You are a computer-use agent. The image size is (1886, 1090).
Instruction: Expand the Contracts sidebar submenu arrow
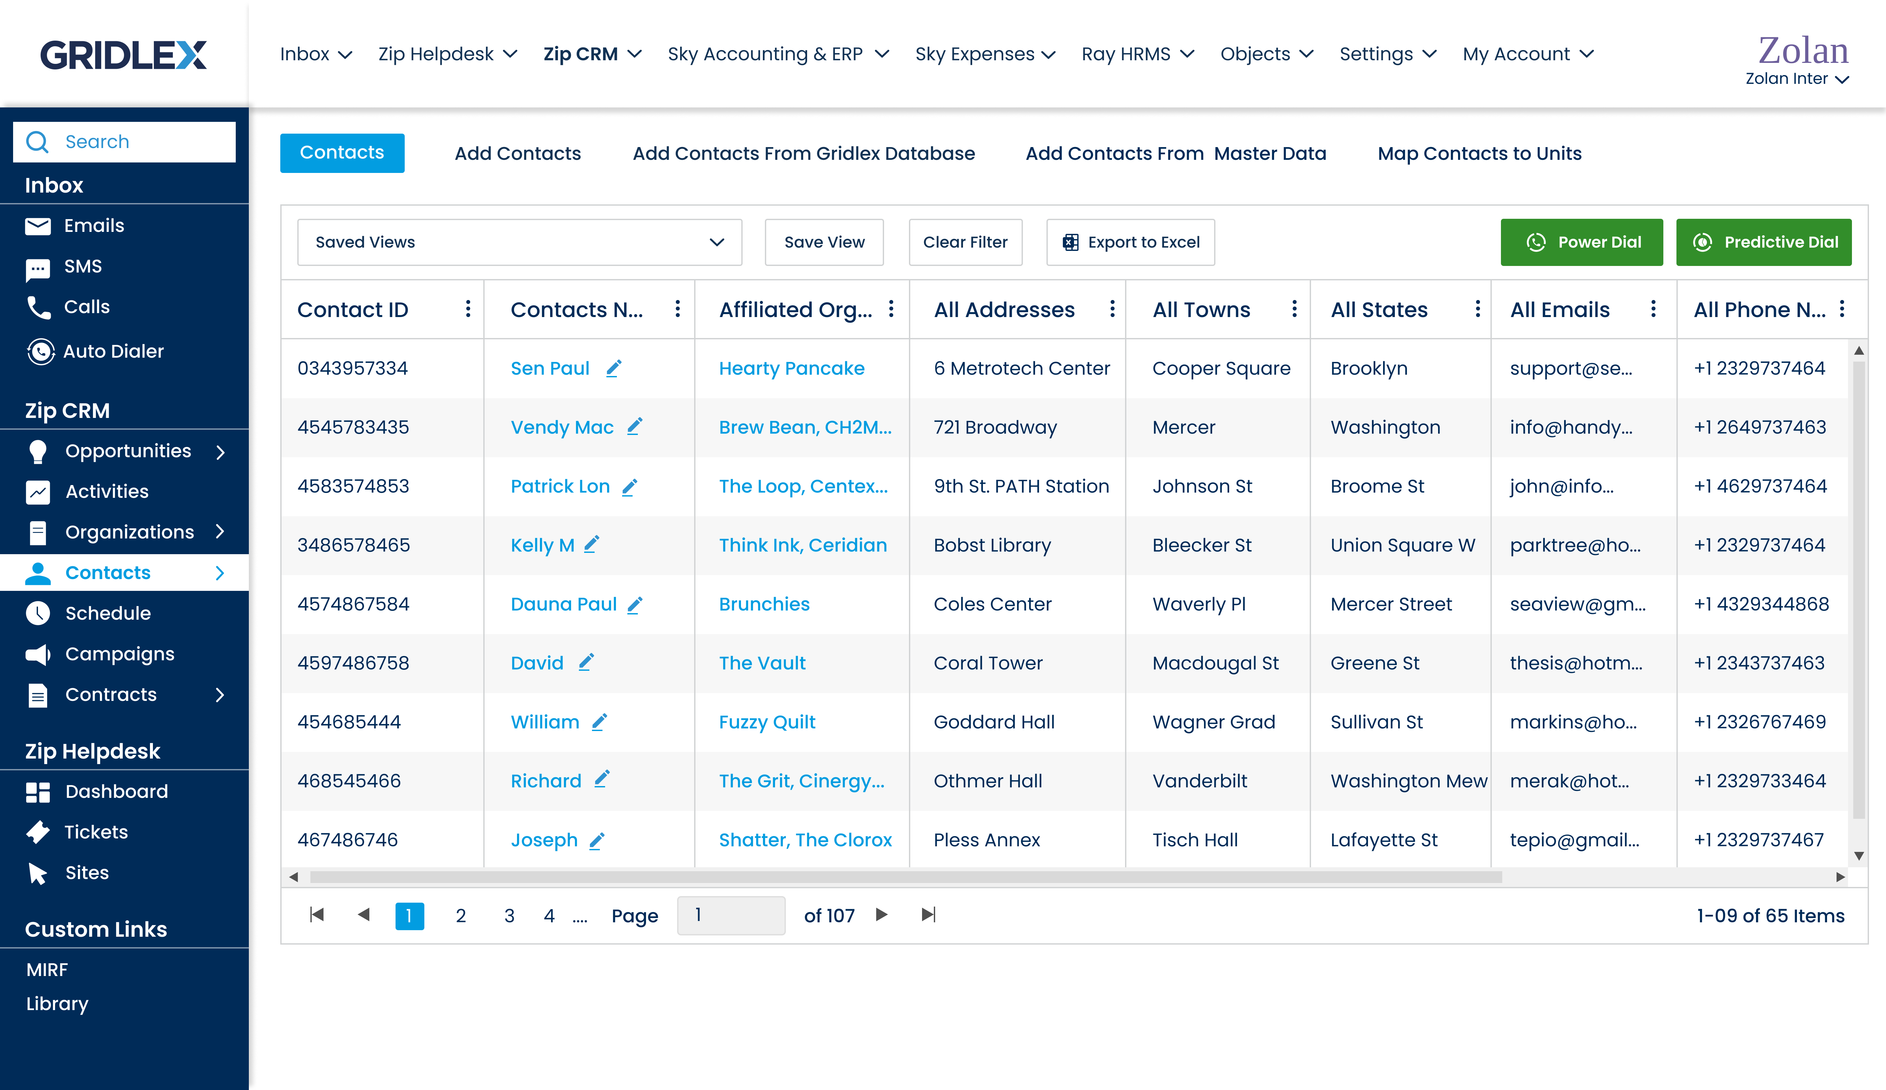tap(220, 695)
